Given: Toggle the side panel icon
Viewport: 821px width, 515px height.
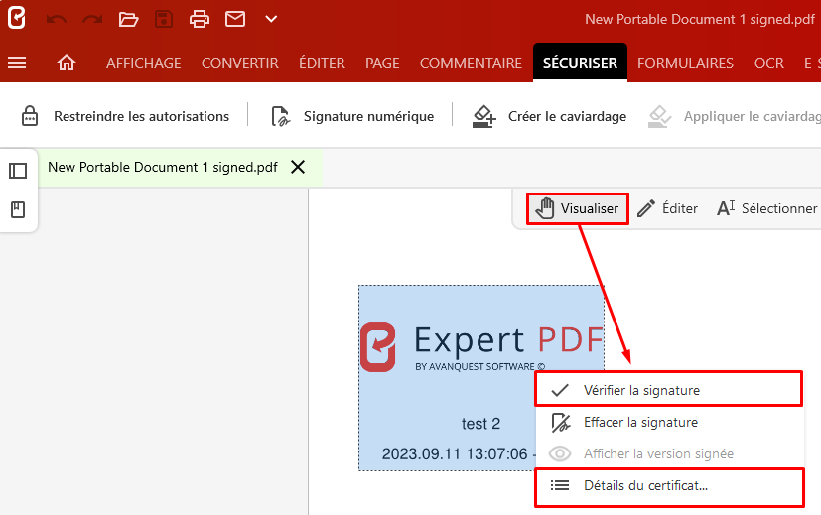Looking at the screenshot, I should [18, 171].
